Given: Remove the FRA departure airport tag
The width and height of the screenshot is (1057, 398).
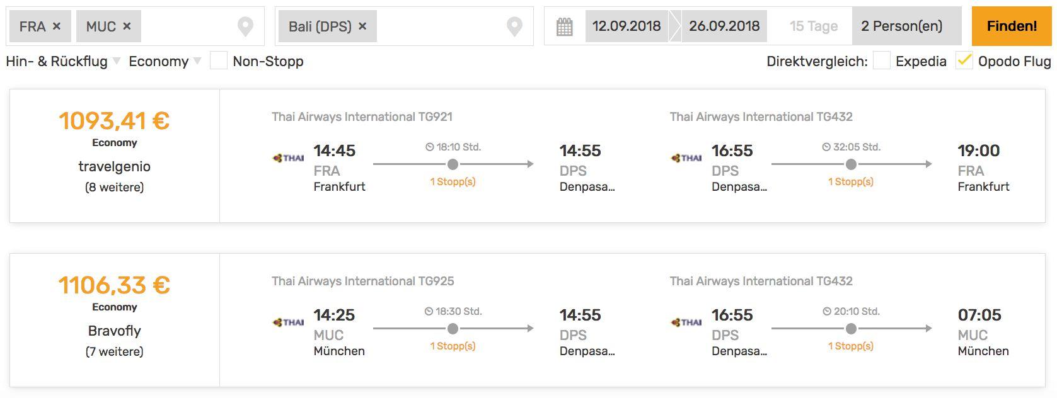Looking at the screenshot, I should pyautogui.click(x=57, y=26).
